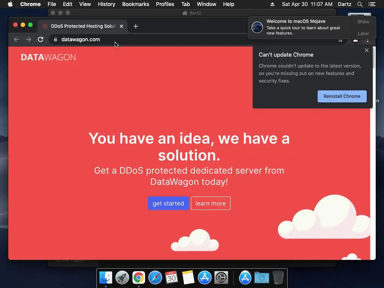
Task: Open the Edit menu
Action: coord(67,4)
